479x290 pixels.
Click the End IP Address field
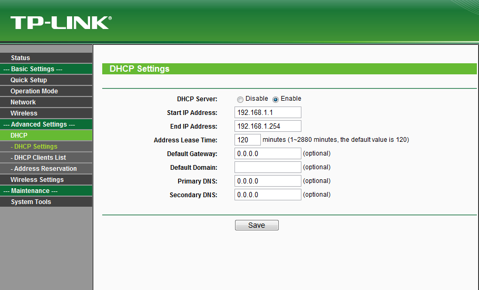click(268, 126)
